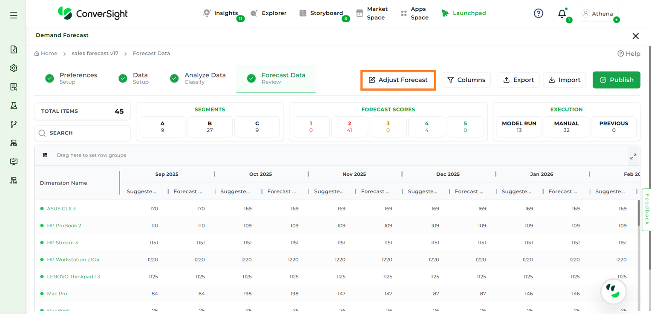Click the flask icon in sidebar

point(14,106)
